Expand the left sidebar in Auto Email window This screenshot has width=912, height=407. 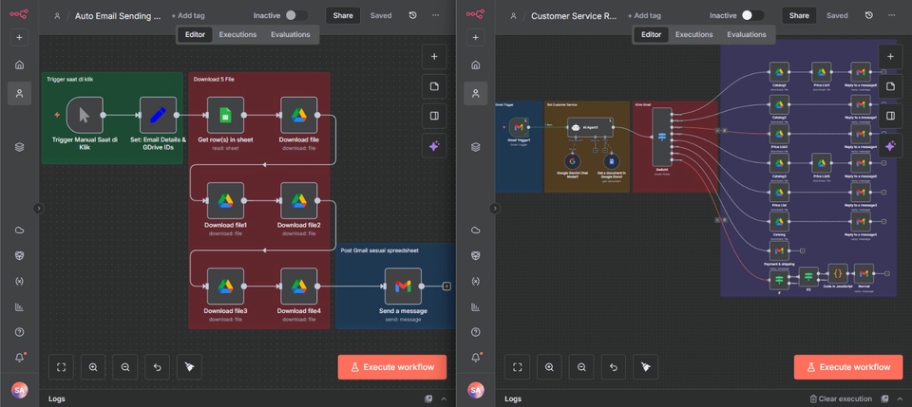click(x=38, y=208)
